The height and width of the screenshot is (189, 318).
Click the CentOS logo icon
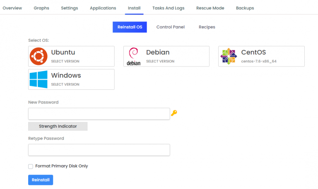tap(229, 56)
